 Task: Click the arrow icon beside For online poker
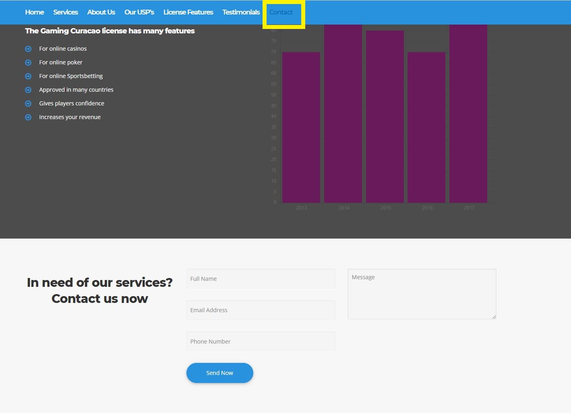click(28, 63)
